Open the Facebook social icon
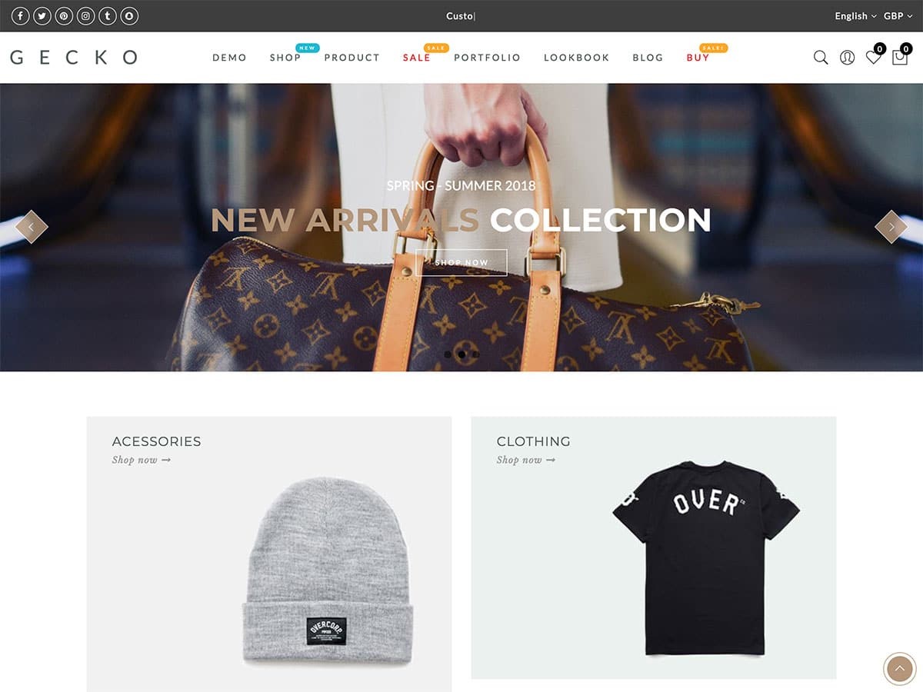The height and width of the screenshot is (692, 923). [x=19, y=15]
